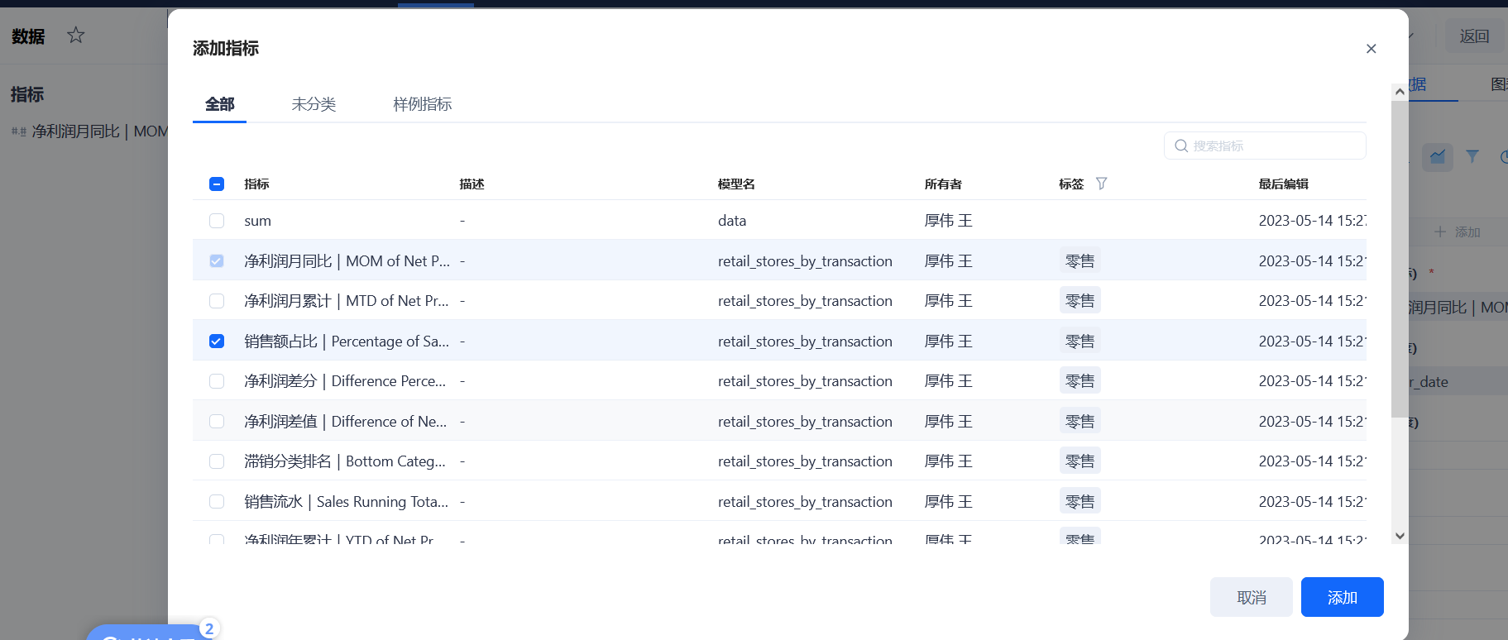Check the 净利润差值 row checkbox

coord(217,421)
